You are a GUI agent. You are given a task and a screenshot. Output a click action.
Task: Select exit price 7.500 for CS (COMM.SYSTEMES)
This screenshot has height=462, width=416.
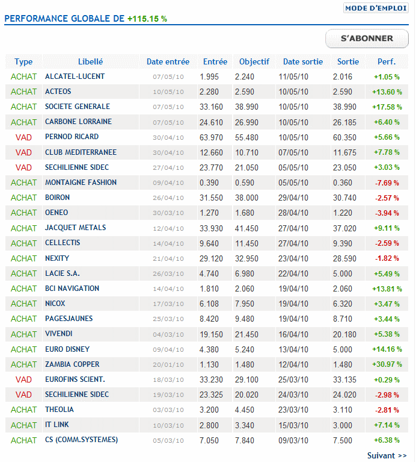click(343, 440)
